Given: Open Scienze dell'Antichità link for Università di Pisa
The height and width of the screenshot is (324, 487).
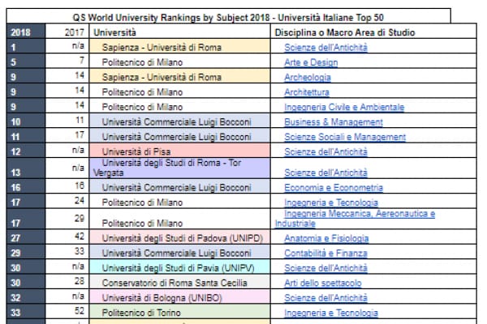Looking at the screenshot, I should 325,151.
